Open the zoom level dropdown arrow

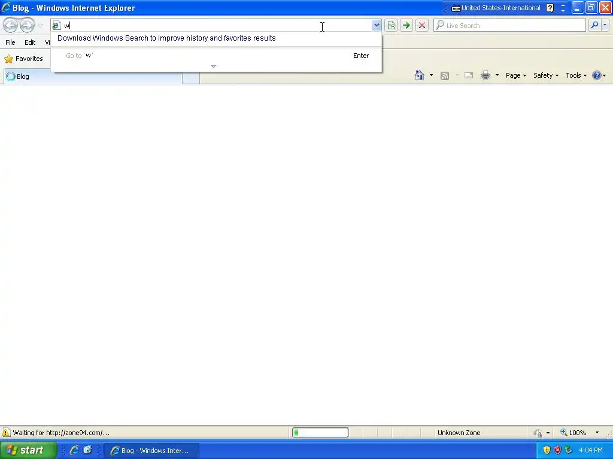click(x=597, y=433)
